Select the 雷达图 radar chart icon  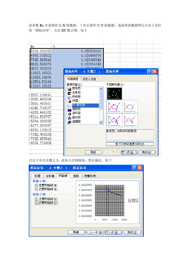[69, 118]
